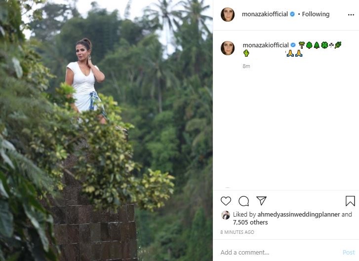Save the post with the bookmark icon
This screenshot has height=261, width=359.
tap(350, 201)
